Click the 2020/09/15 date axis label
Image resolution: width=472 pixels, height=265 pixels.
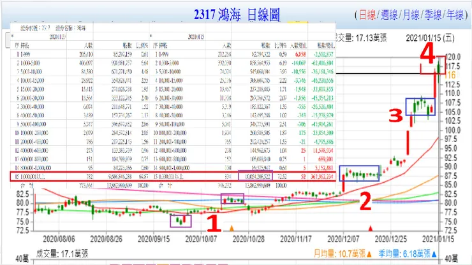tap(154, 239)
